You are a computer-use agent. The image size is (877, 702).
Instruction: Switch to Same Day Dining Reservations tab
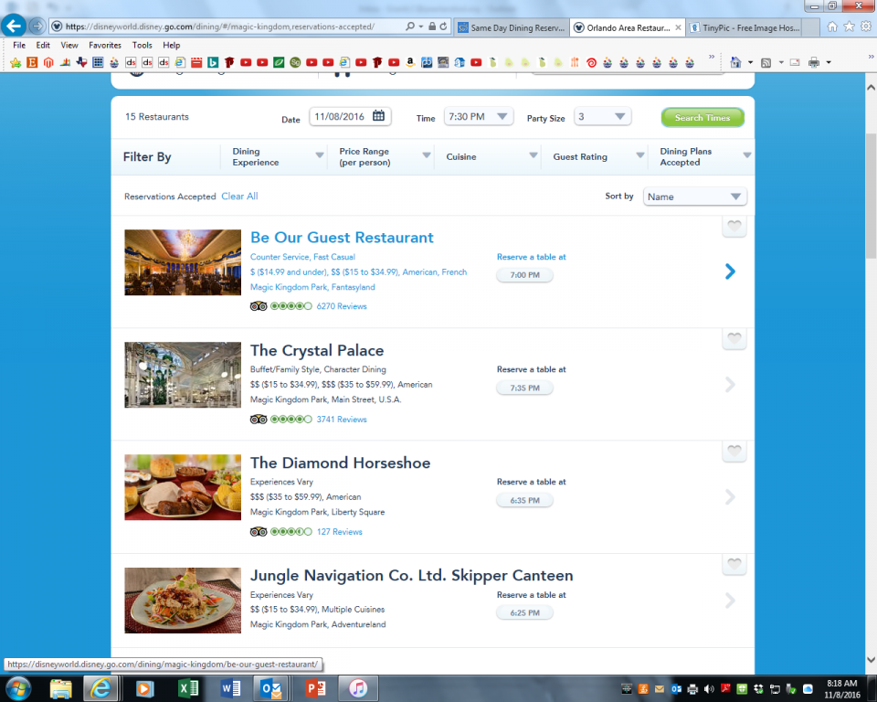512,27
